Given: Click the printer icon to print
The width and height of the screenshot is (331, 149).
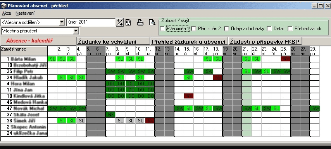Looking at the screenshot, I should pyautogui.click(x=140, y=22).
